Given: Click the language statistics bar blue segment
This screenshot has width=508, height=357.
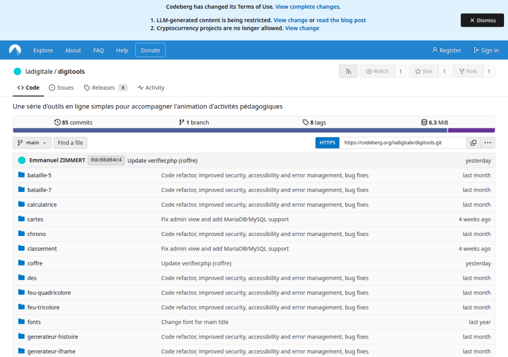Looking at the screenshot, I should point(230,130).
